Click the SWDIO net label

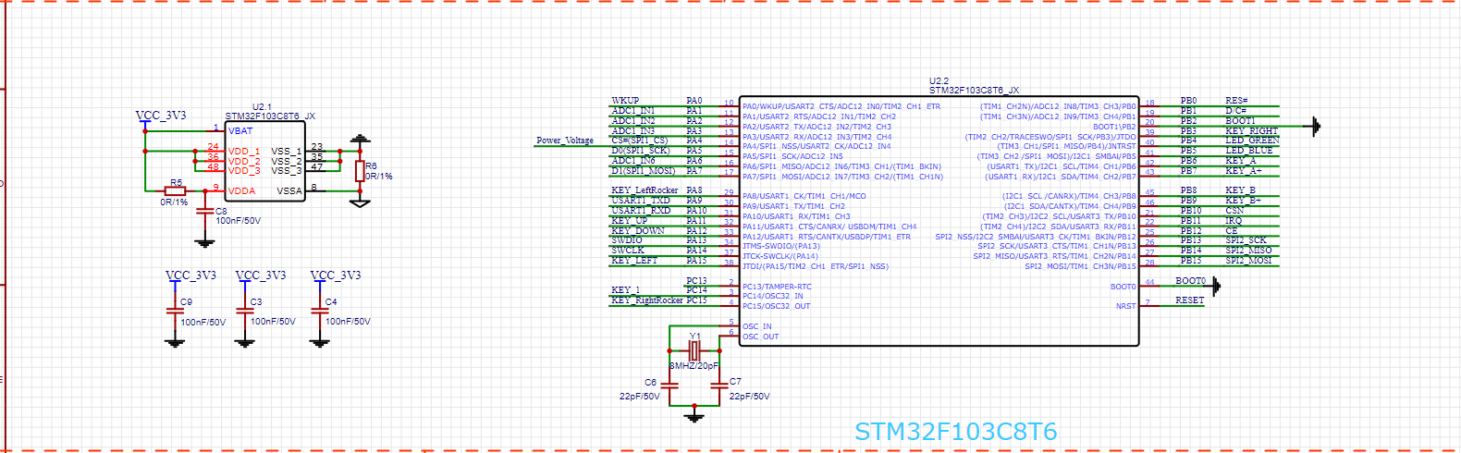pyautogui.click(x=627, y=240)
